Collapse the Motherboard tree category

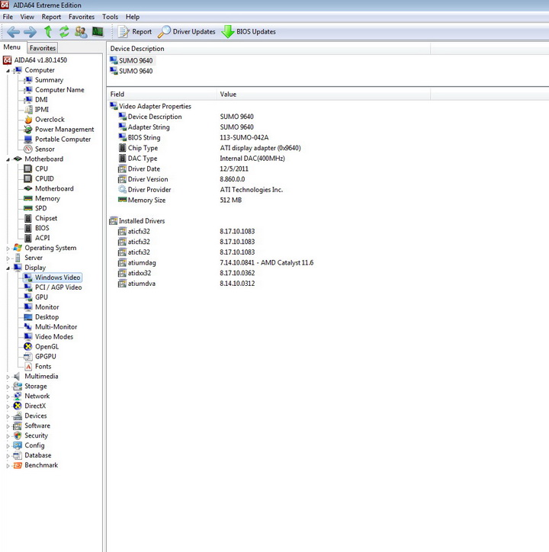[8, 159]
